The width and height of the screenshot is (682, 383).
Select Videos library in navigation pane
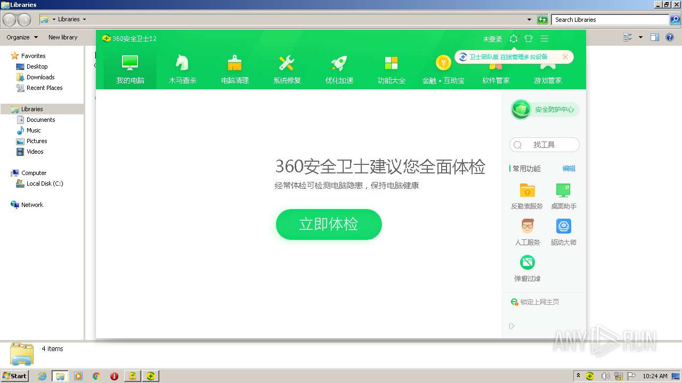pyautogui.click(x=35, y=152)
